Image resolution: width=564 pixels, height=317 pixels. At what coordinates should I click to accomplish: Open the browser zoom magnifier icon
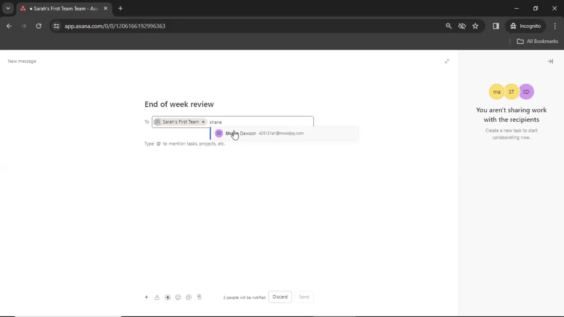click(x=449, y=26)
